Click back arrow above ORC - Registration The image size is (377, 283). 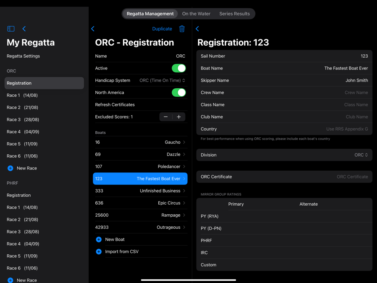pyautogui.click(x=93, y=29)
